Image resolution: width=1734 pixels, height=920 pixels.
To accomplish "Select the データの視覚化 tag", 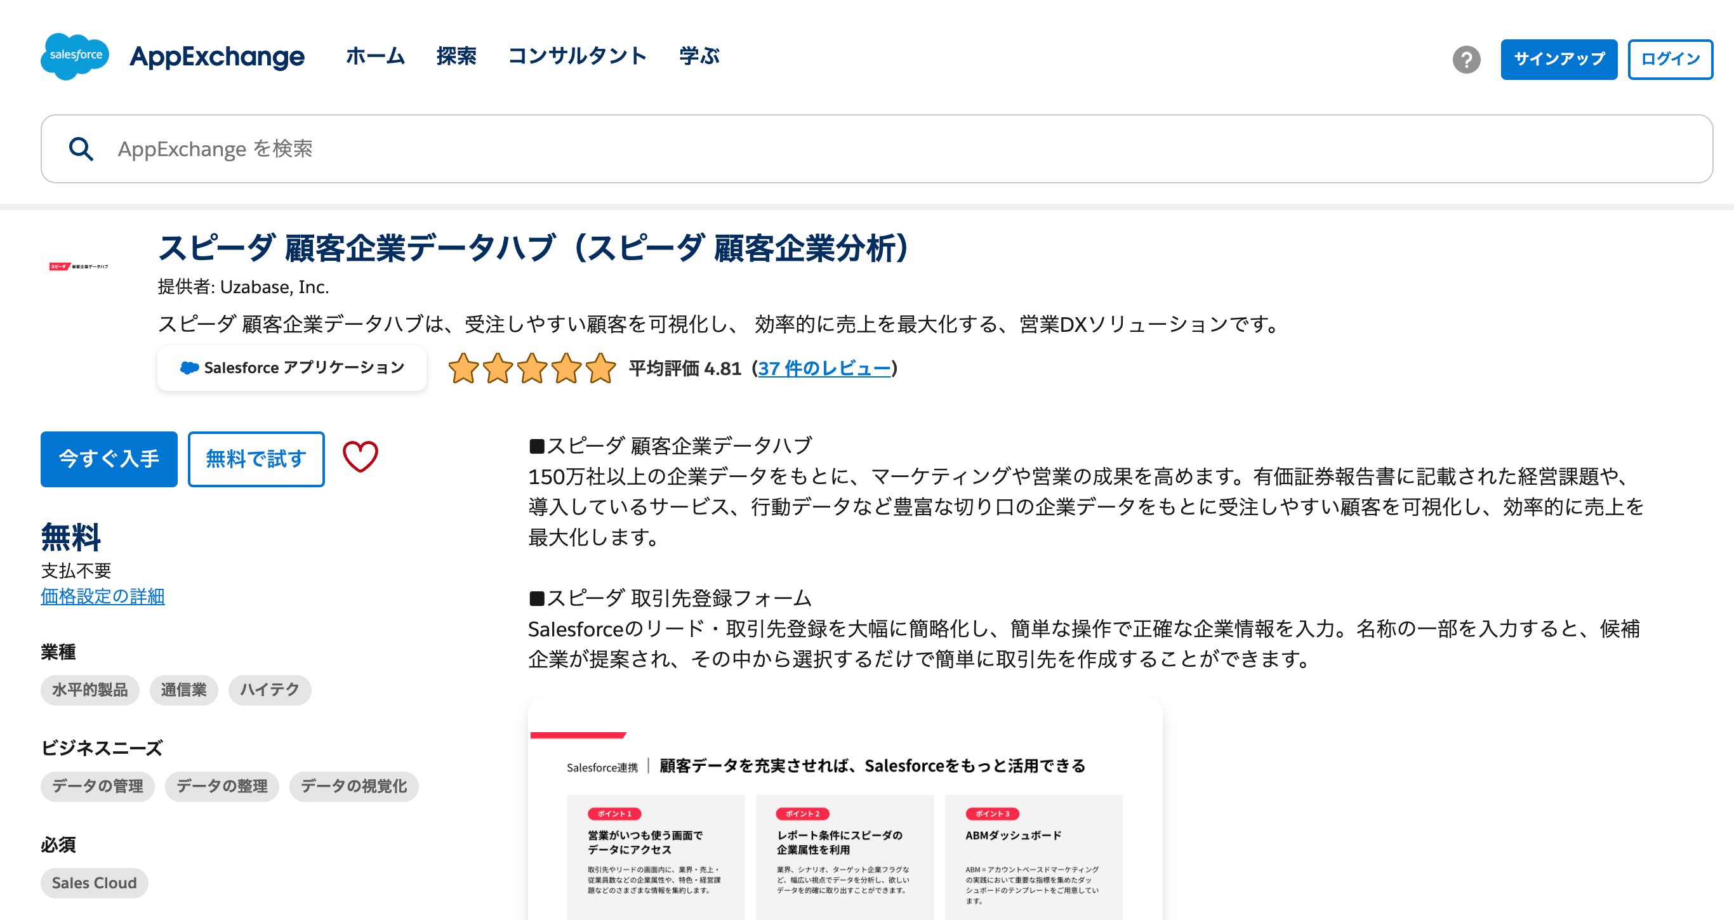I will [x=354, y=786].
